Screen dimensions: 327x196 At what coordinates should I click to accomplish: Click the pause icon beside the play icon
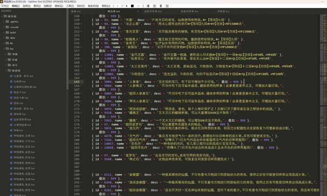point(122,6)
